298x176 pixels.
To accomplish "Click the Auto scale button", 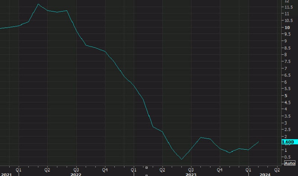I will [290, 163].
